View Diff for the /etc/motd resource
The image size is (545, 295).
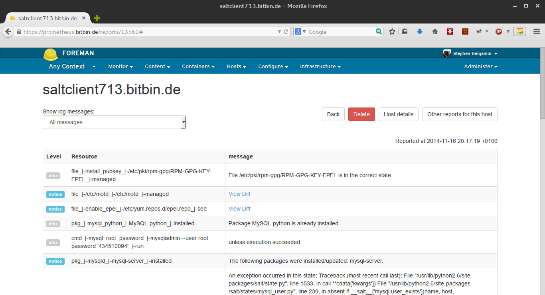tap(239, 194)
